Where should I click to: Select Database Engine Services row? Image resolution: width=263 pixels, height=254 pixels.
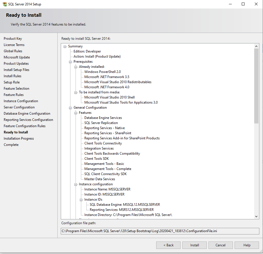click(103, 118)
